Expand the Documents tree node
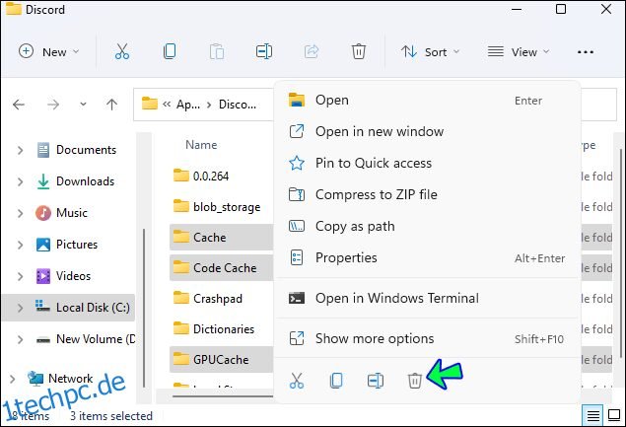 click(x=21, y=150)
